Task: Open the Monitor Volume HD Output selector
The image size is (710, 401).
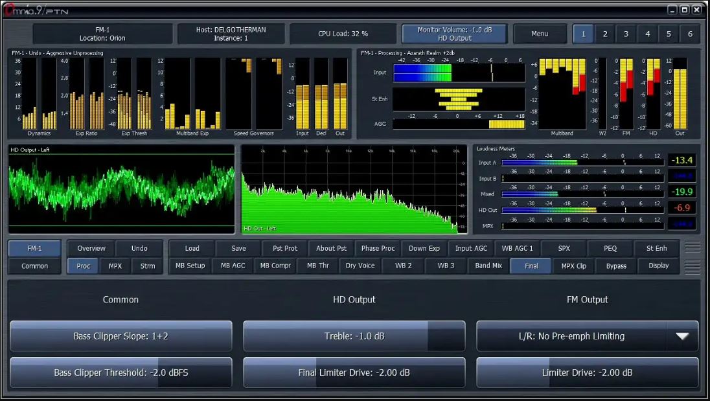Action: [x=453, y=34]
